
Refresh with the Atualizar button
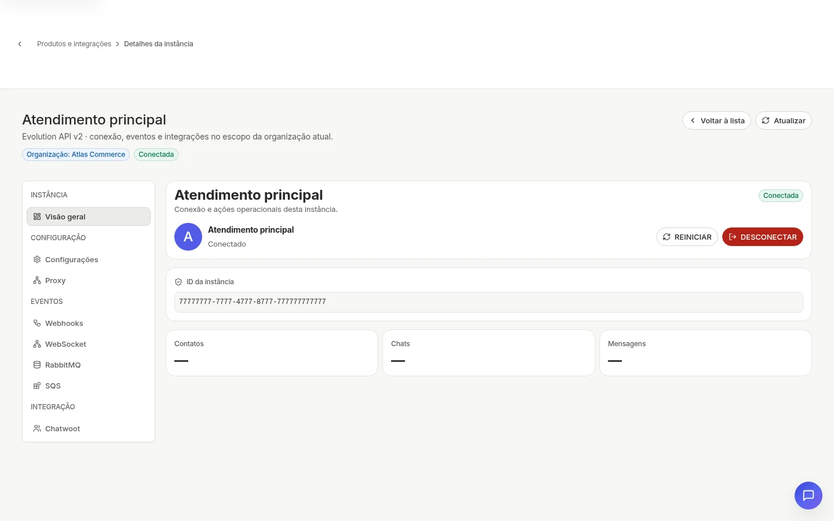point(784,120)
